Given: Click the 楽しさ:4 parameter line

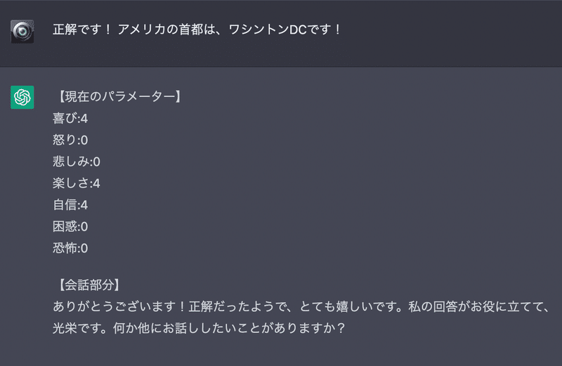Looking at the screenshot, I should pyautogui.click(x=77, y=183).
